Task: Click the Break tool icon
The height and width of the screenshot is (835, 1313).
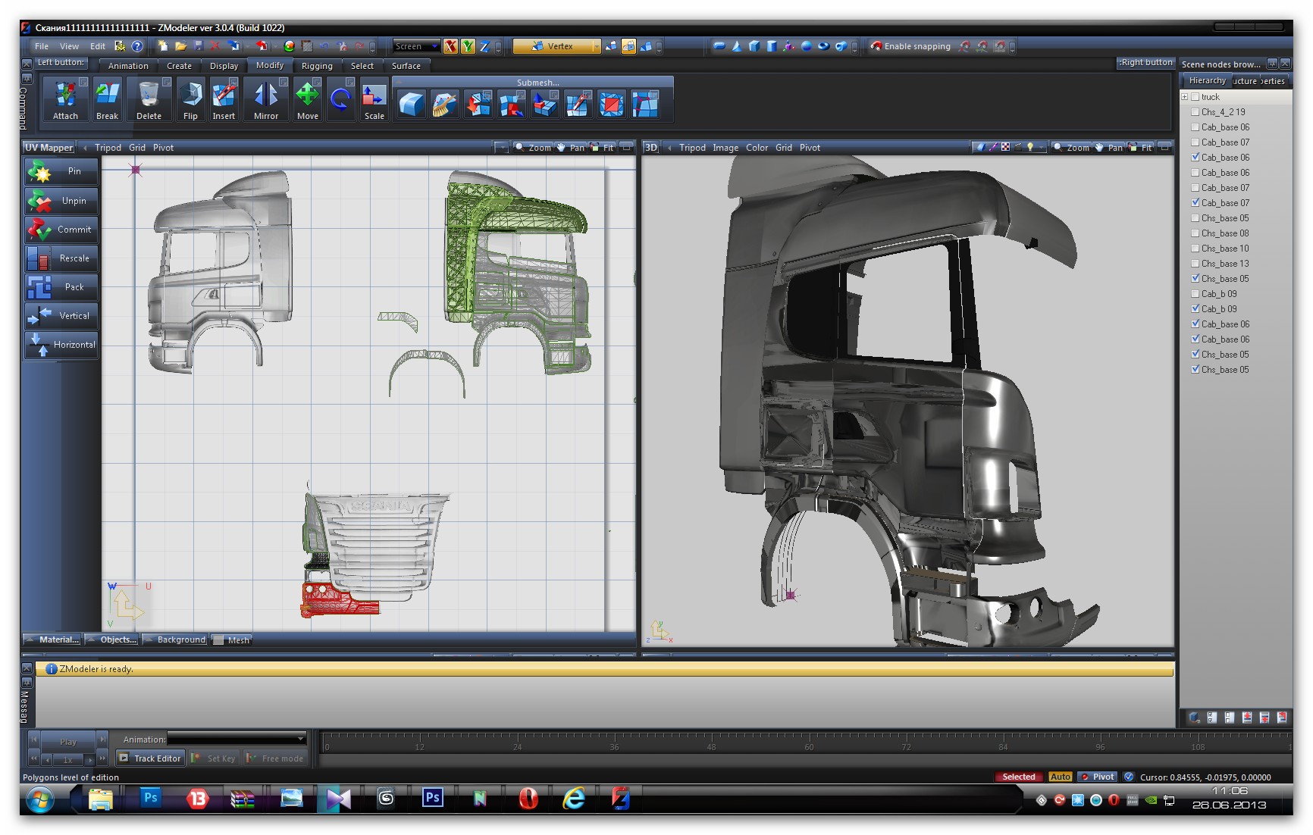Action: pos(107,95)
